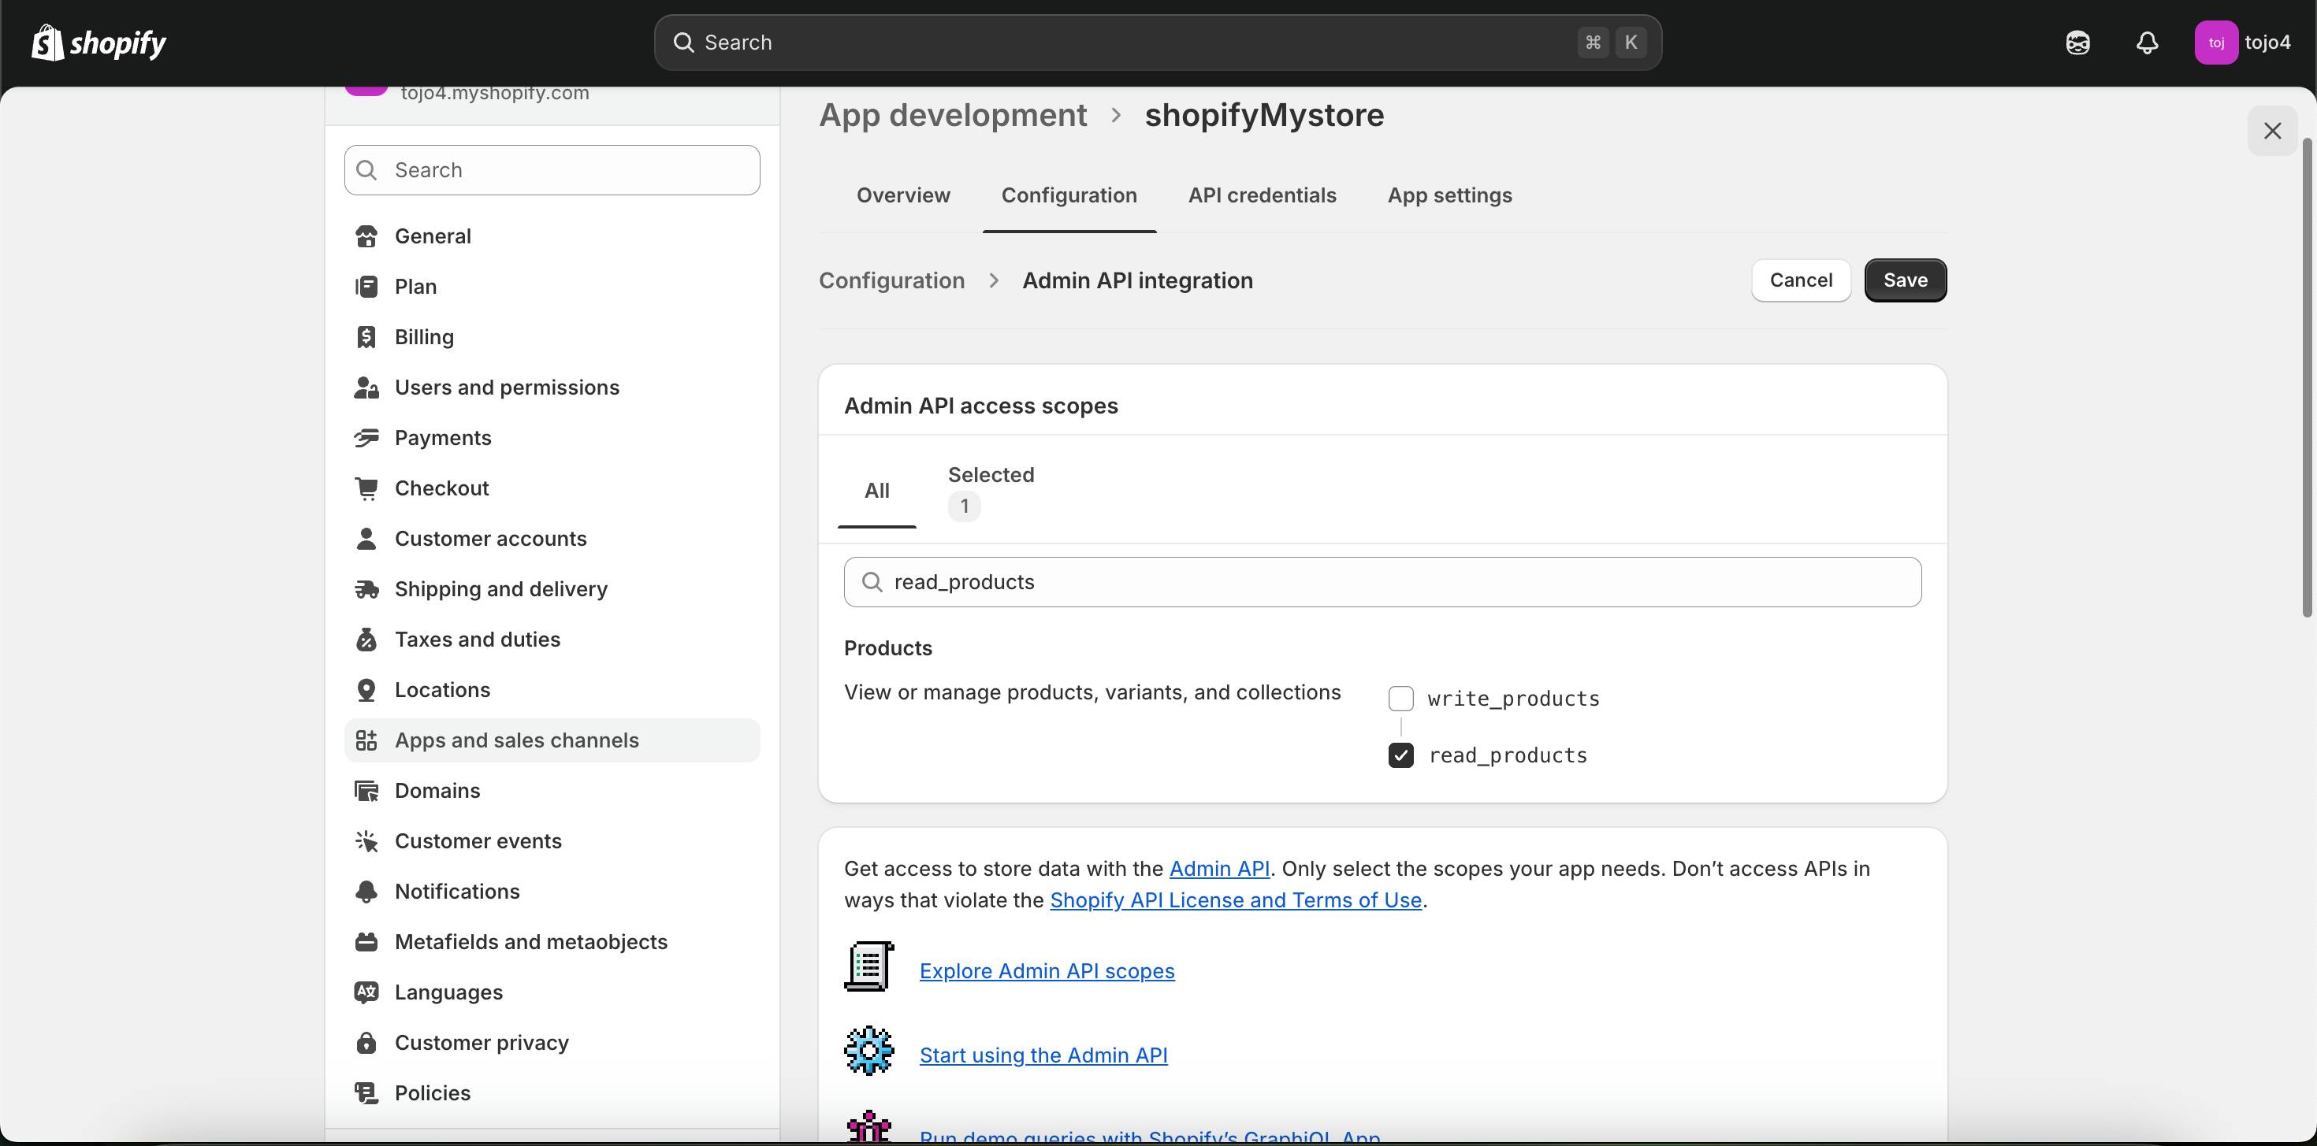
Task: Click the Customer privacy lock icon
Action: pos(366,1043)
